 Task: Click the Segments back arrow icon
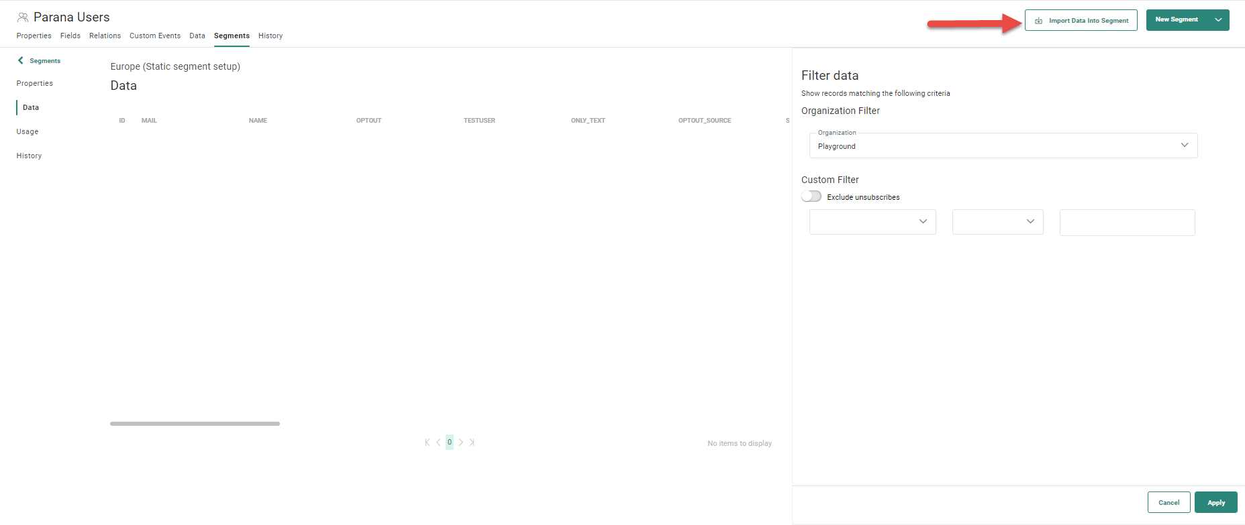pyautogui.click(x=21, y=60)
